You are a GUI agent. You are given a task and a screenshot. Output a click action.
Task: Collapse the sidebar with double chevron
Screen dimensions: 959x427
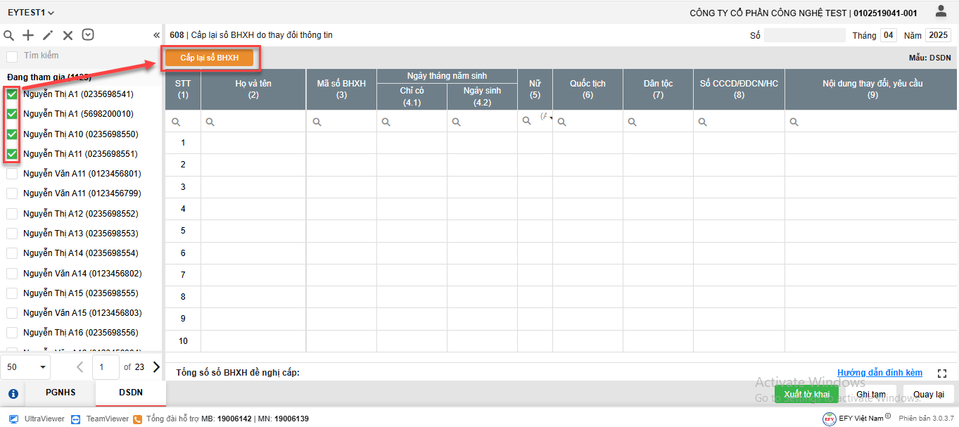(156, 35)
